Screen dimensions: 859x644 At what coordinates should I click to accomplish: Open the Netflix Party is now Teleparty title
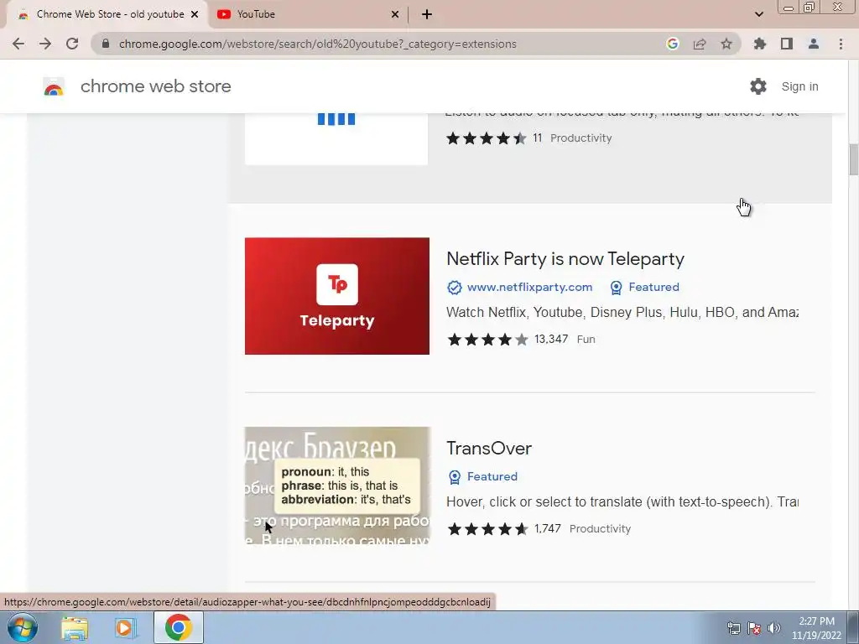[x=565, y=258]
